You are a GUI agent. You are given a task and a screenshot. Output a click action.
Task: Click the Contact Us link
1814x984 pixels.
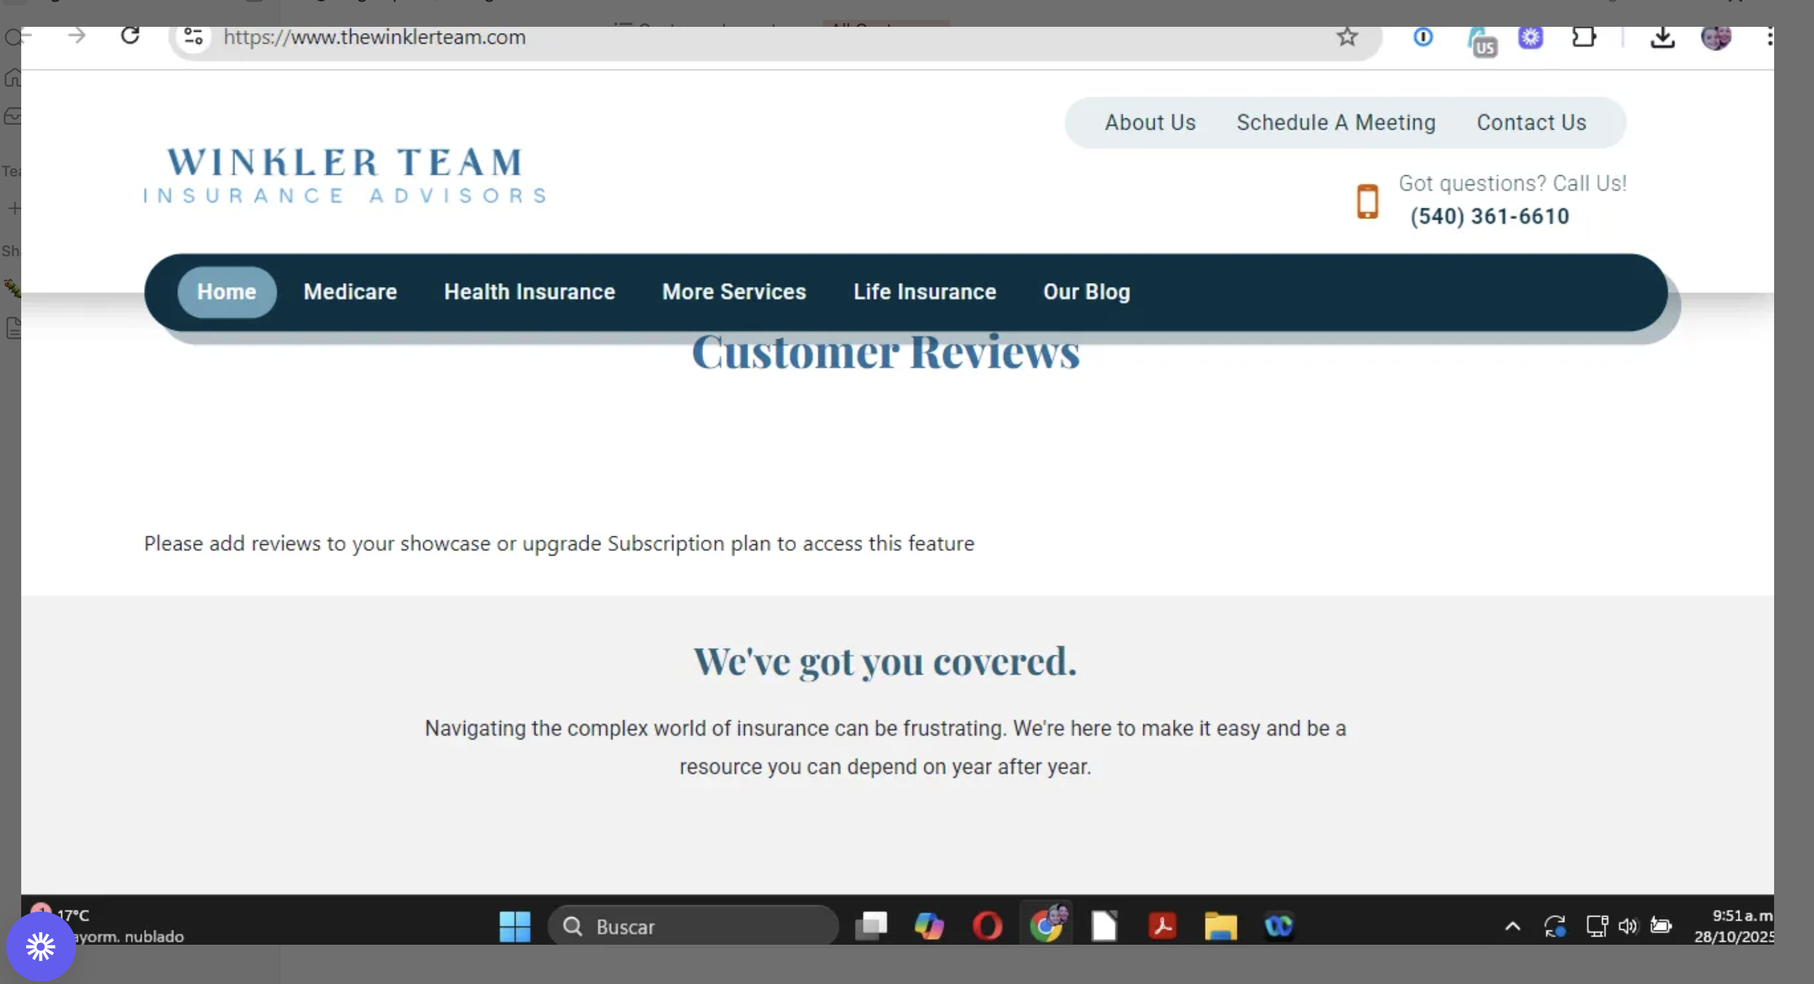(1531, 123)
